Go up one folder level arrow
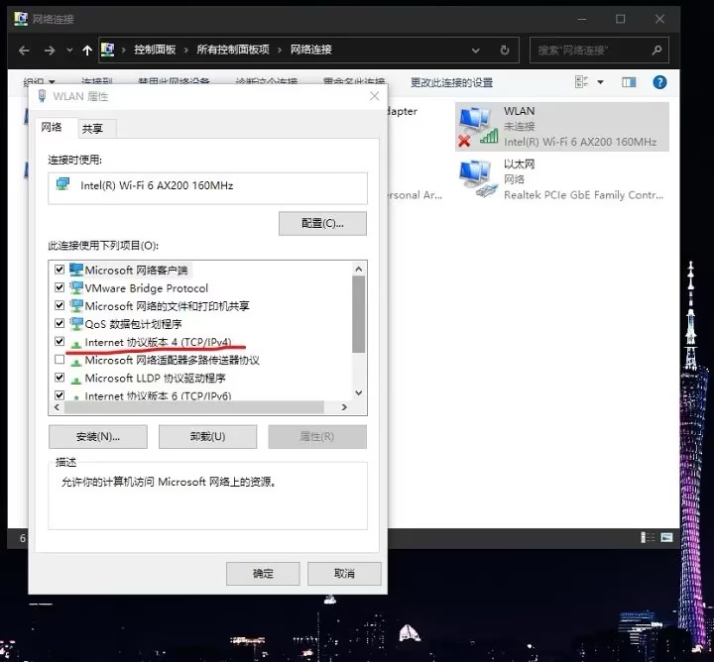Screen dimensions: 714x662 pos(87,50)
